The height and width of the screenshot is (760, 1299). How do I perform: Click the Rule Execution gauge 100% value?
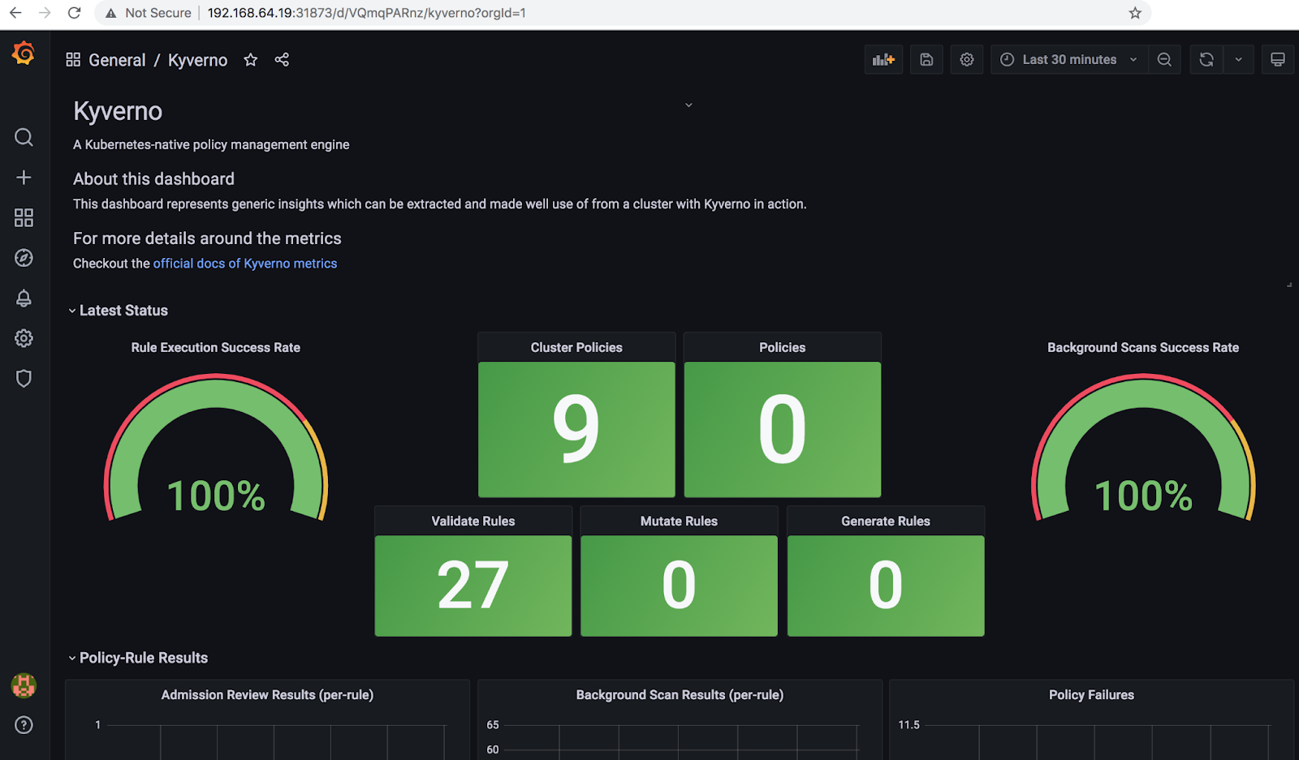pyautogui.click(x=216, y=496)
